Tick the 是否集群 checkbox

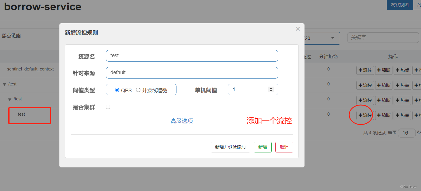tap(108, 107)
